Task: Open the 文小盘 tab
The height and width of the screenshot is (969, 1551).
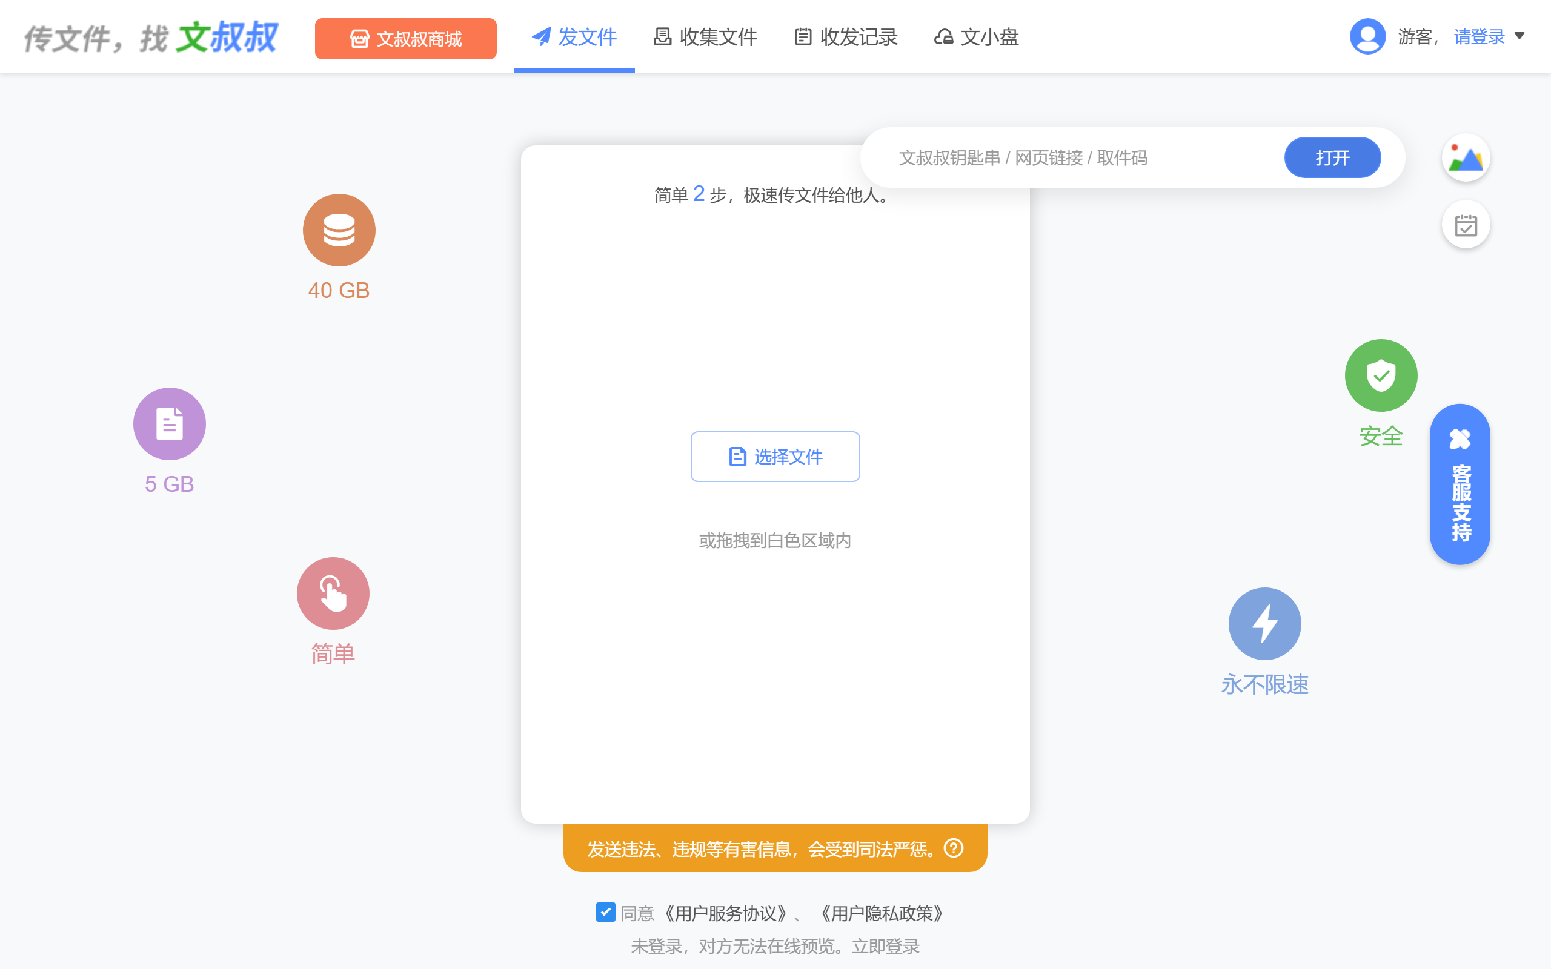Action: click(x=976, y=37)
